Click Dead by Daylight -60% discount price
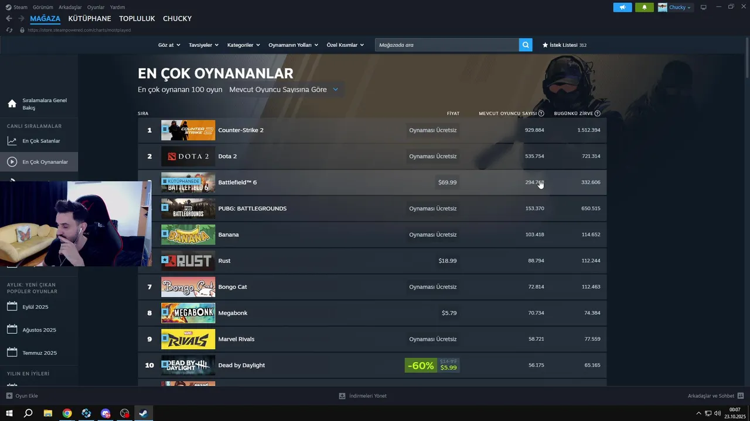 432,365
